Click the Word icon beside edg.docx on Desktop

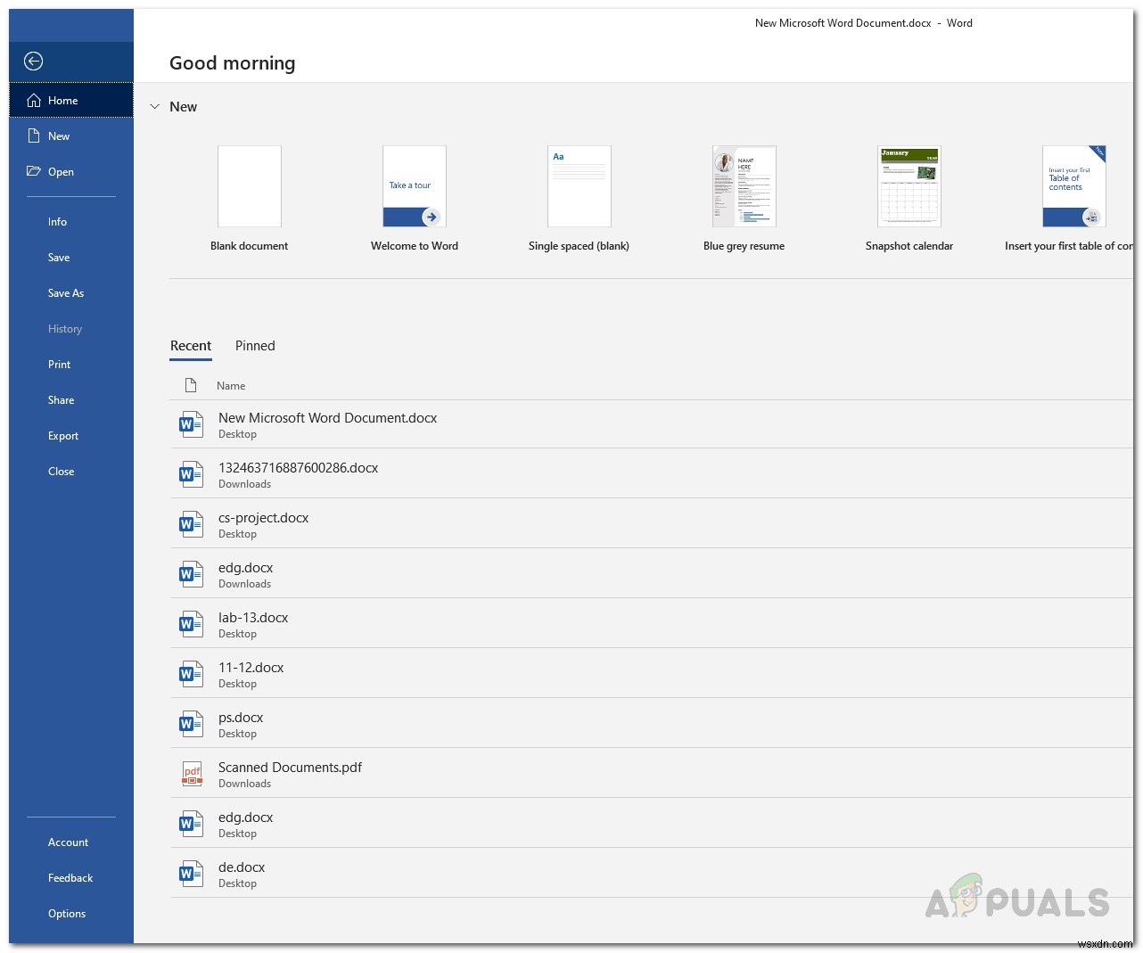(191, 824)
